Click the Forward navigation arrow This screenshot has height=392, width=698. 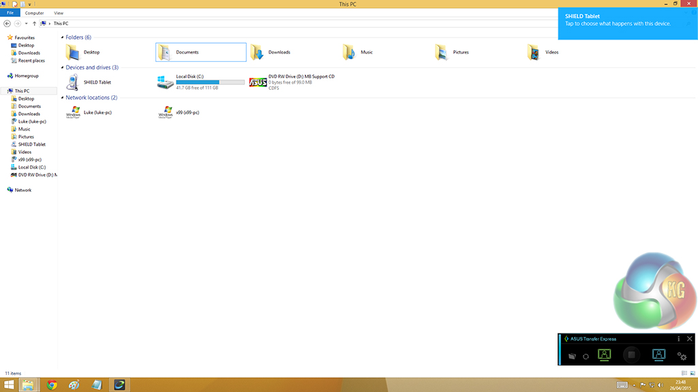(17, 24)
